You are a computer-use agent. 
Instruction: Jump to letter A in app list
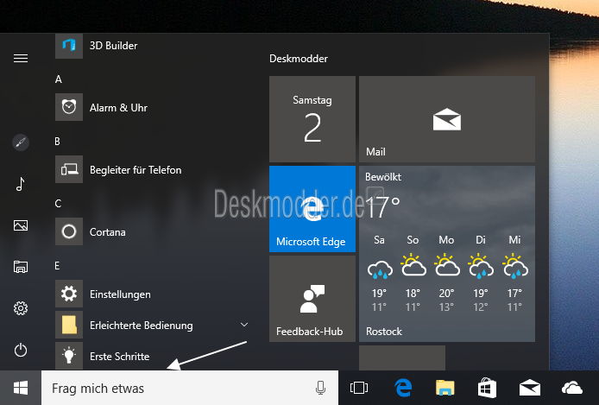59,79
